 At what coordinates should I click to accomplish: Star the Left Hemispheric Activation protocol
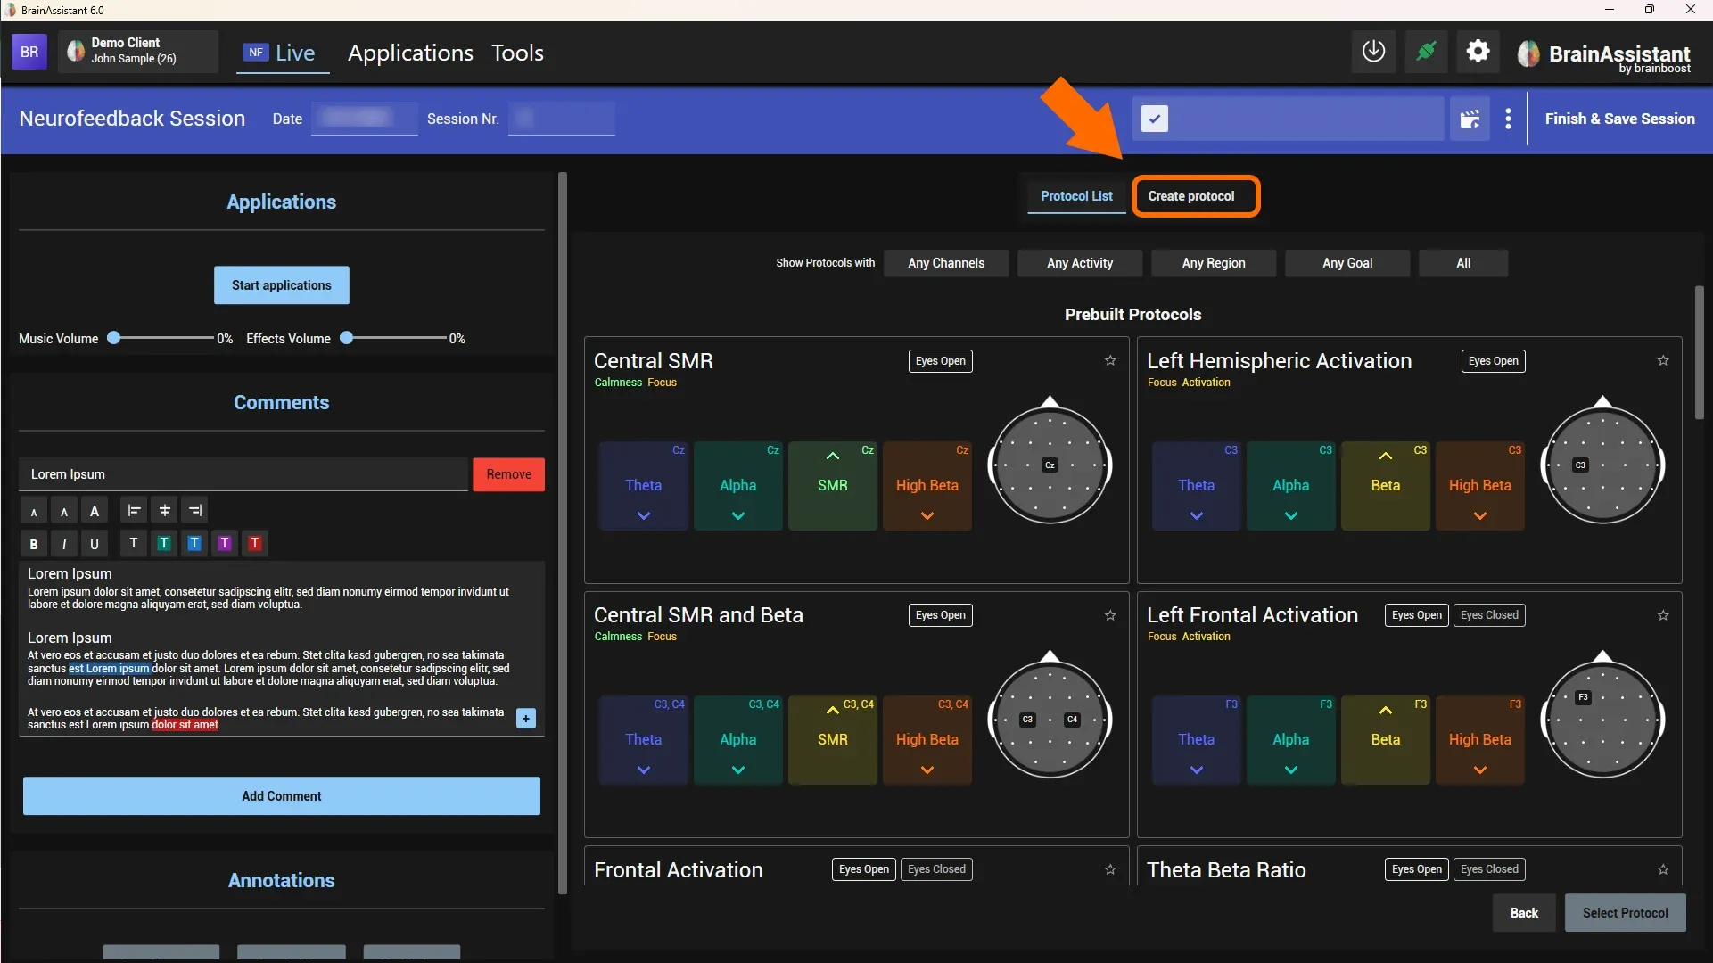point(1663,360)
